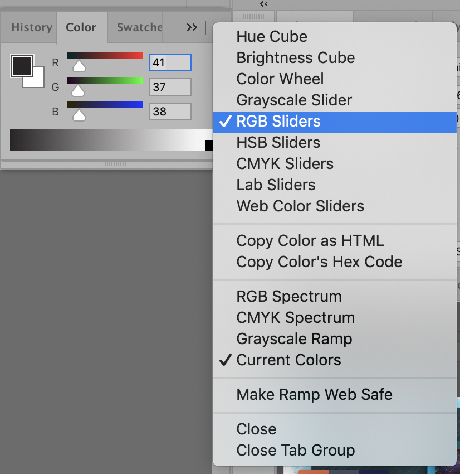Viewport: 460px width, 474px height.
Task: Pick Color Wheel from panel menu
Action: [x=280, y=79]
